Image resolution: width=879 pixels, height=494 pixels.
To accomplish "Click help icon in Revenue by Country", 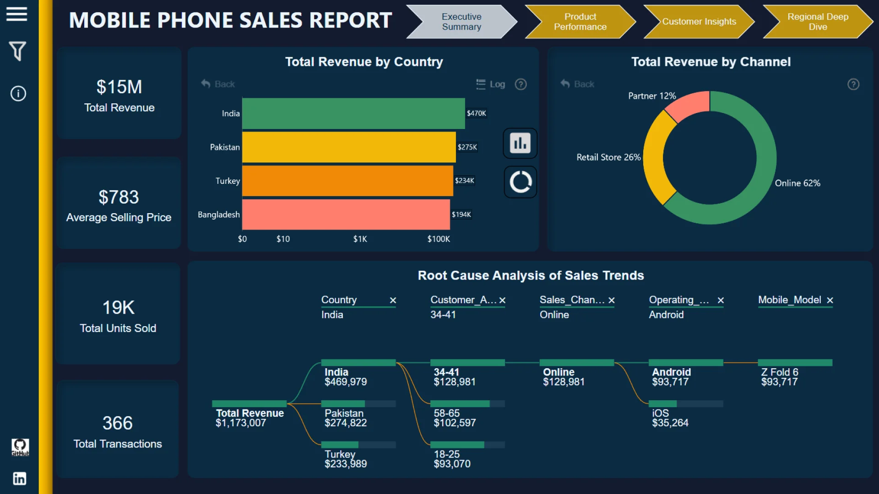I will 521,84.
